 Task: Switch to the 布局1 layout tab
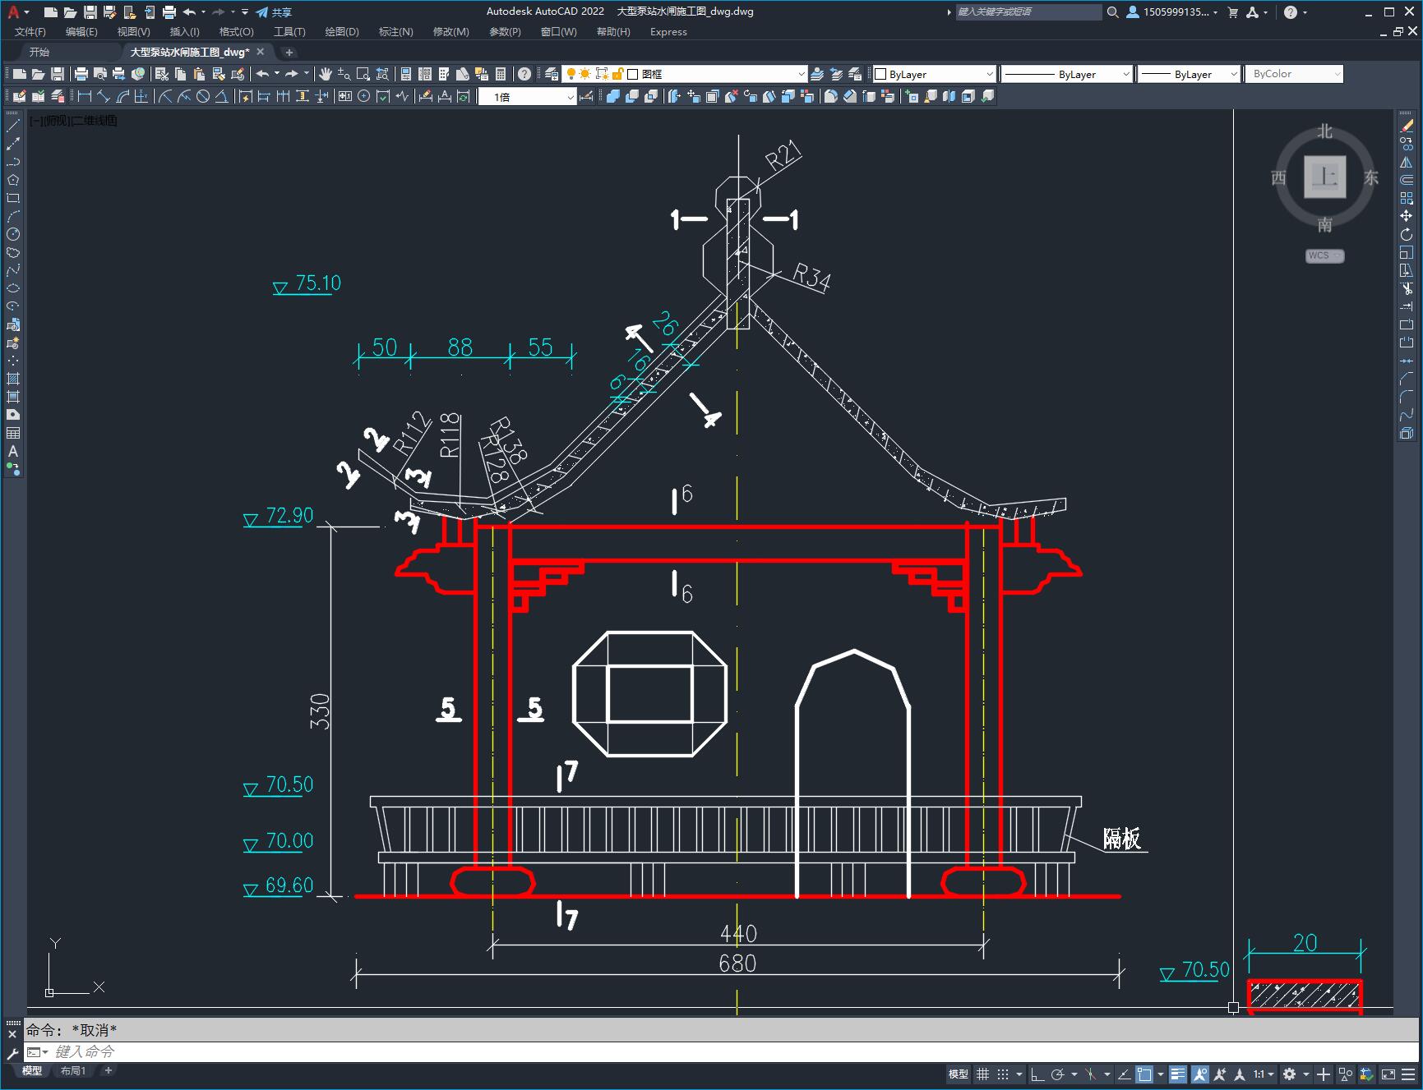(72, 1070)
